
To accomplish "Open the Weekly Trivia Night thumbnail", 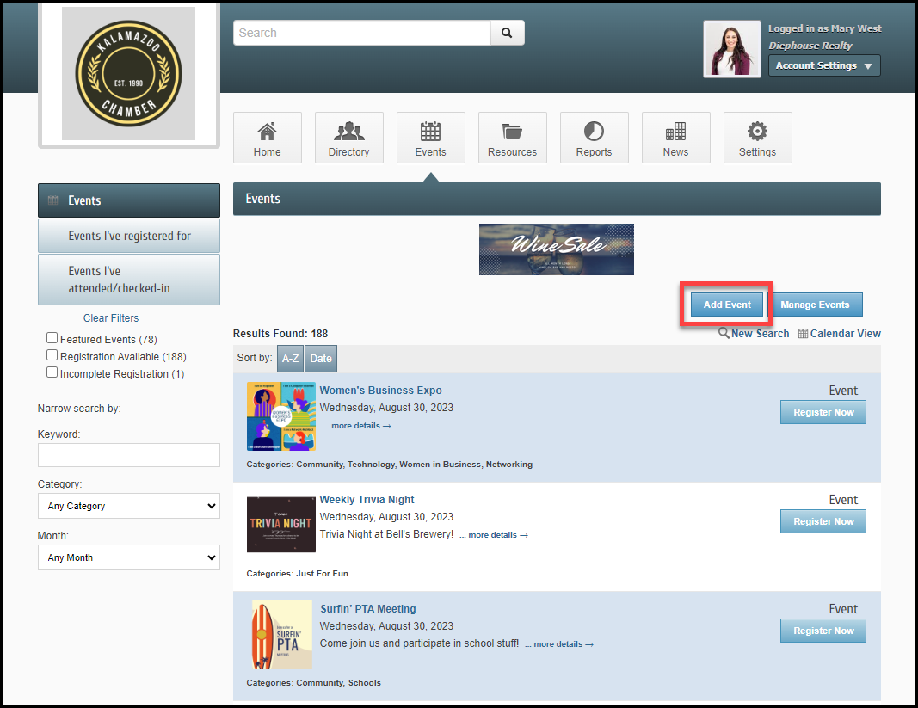I will [x=280, y=524].
